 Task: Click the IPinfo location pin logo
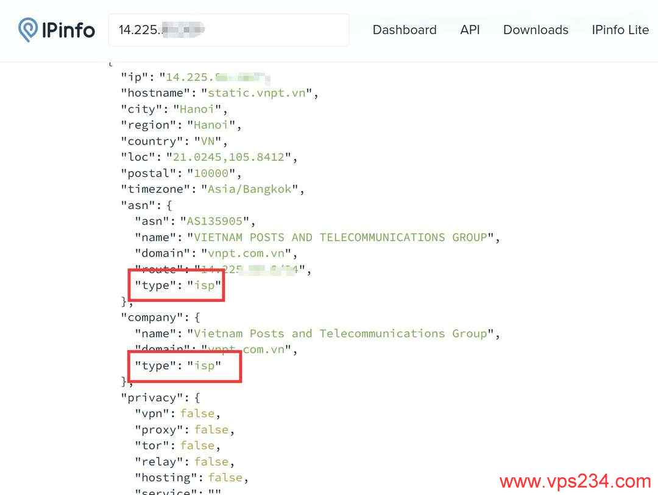pyautogui.click(x=28, y=30)
